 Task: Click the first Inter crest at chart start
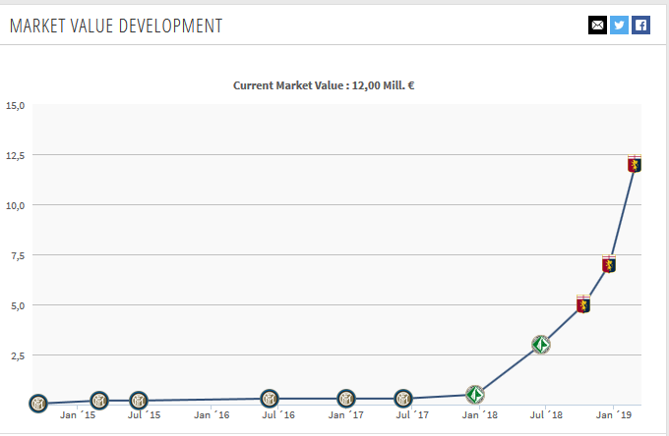tap(38, 404)
